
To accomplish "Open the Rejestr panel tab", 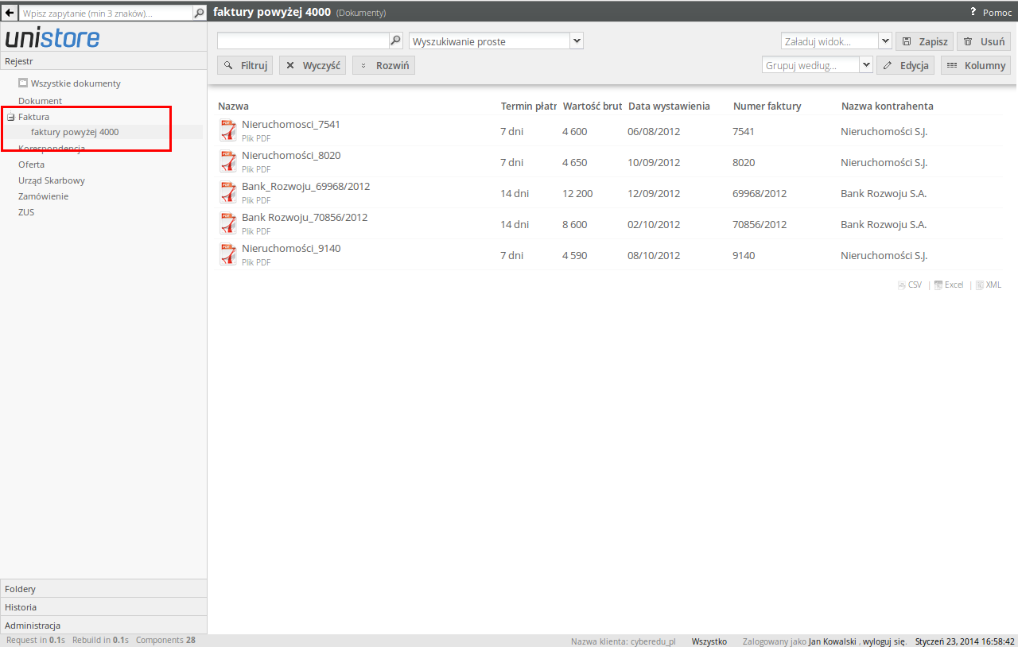I will [x=103, y=61].
